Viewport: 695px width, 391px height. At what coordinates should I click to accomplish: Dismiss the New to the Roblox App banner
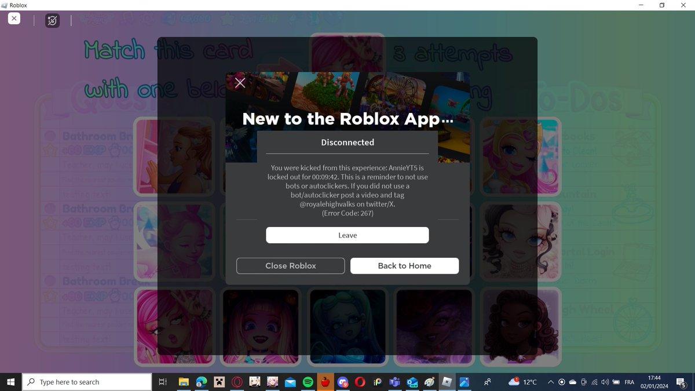pyautogui.click(x=240, y=82)
